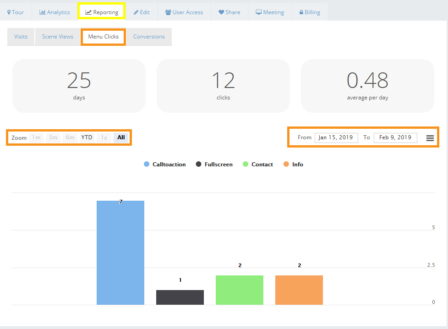Image resolution: width=448 pixels, height=329 pixels.
Task: Open the Meeting tab
Action: 270,12
